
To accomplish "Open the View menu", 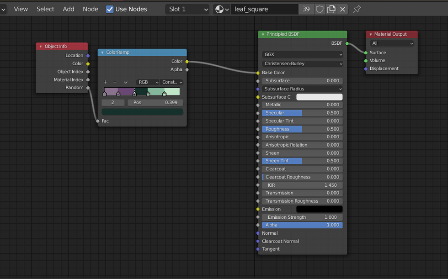I will pos(21,10).
